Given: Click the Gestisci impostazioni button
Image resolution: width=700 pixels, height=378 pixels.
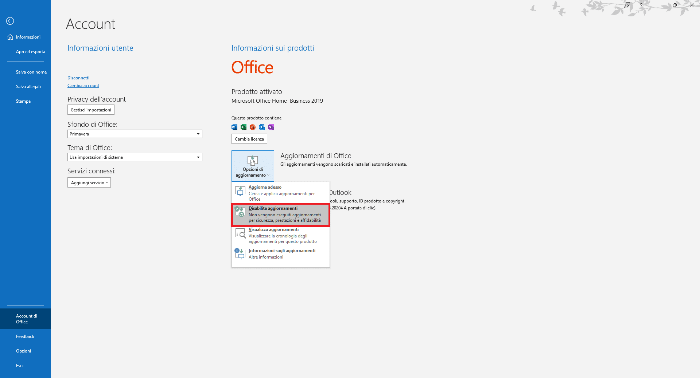Looking at the screenshot, I should [x=91, y=110].
